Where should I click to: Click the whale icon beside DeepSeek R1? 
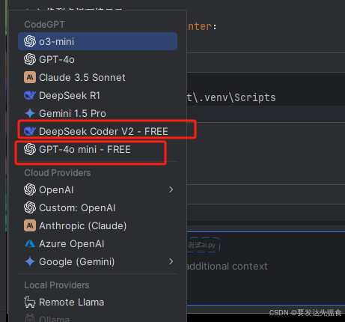(30, 95)
